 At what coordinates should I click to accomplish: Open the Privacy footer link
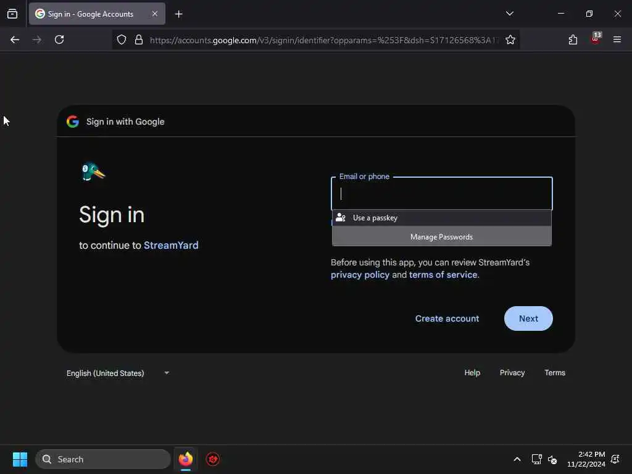click(512, 373)
